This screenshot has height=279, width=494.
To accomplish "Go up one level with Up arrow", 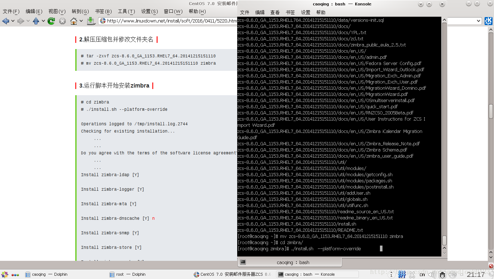I will click(x=36, y=21).
